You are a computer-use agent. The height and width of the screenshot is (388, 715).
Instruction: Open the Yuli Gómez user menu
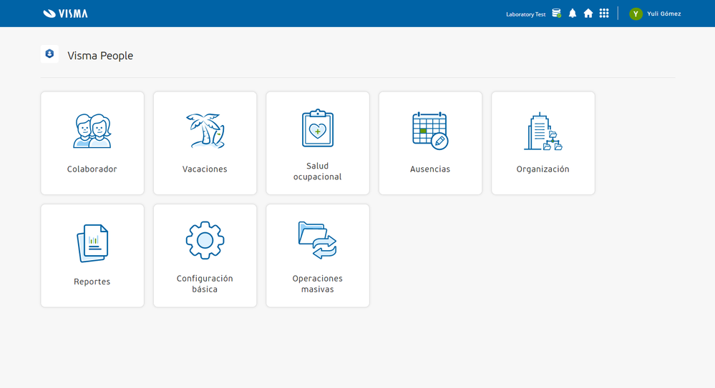(x=664, y=14)
